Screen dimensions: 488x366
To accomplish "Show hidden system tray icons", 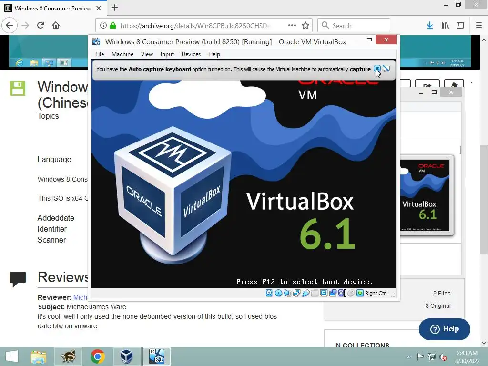I will point(408,357).
